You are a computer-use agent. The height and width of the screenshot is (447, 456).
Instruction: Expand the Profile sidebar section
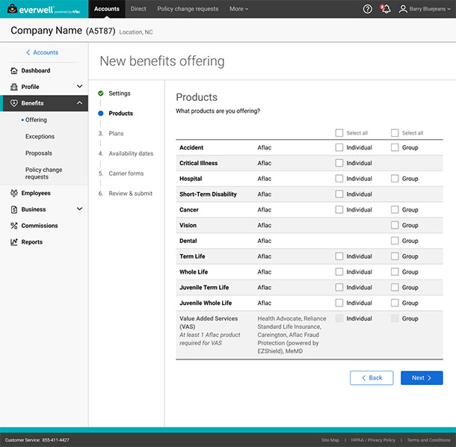[x=79, y=87]
